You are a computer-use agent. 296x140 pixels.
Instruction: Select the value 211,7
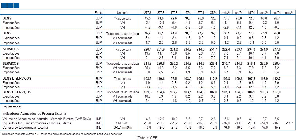(148, 64)
